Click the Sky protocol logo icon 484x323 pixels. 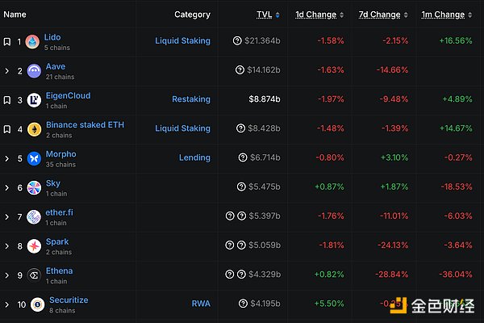click(x=34, y=187)
